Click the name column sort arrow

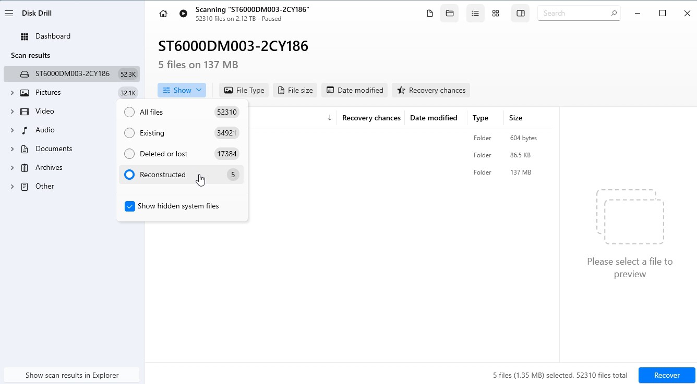pos(330,118)
